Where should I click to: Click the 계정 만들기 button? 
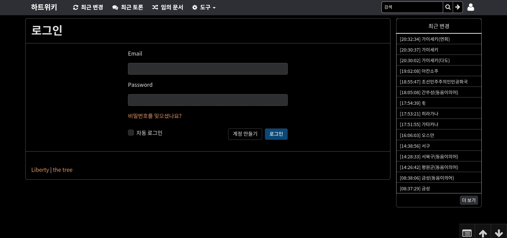[245, 134]
